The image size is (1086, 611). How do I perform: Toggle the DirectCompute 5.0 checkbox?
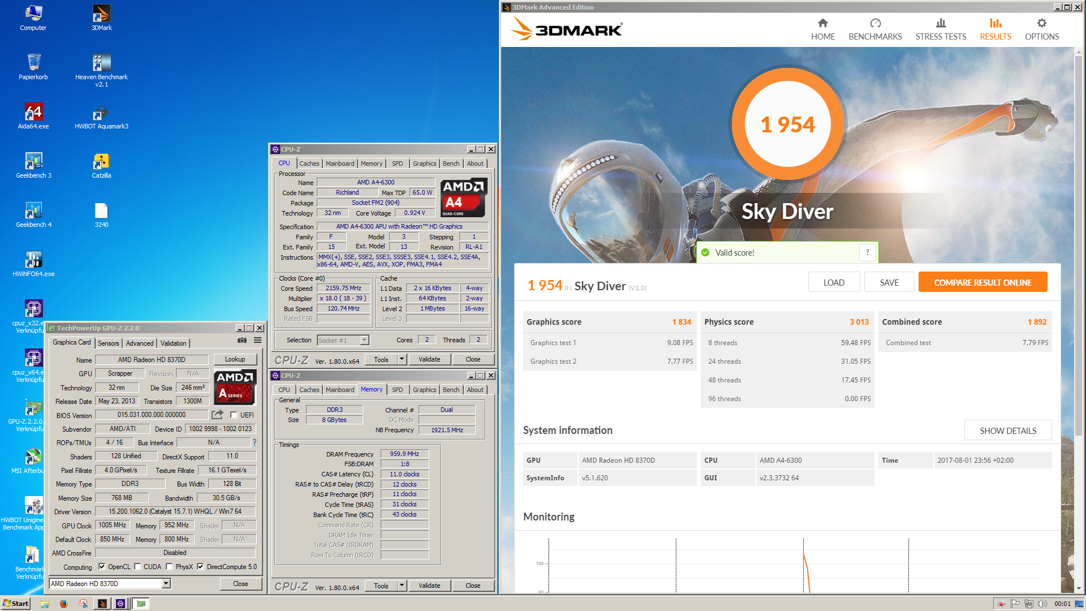pyautogui.click(x=200, y=566)
